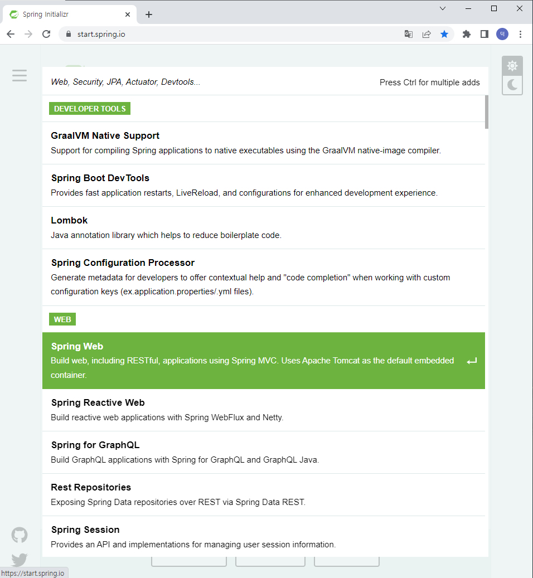Select Spring Reactive Web
The width and height of the screenshot is (533, 578).
pyautogui.click(x=264, y=410)
